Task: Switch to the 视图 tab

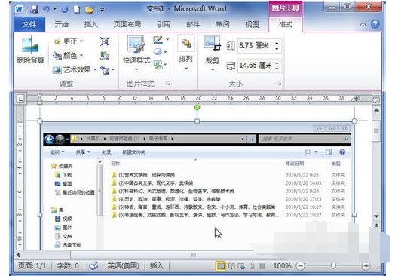Action: coord(252,24)
